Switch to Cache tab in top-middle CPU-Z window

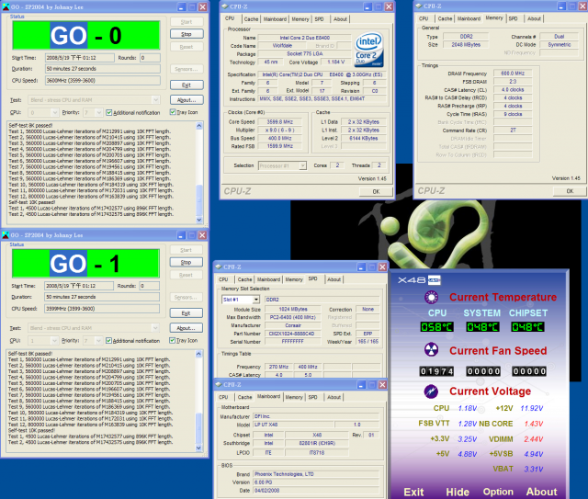click(x=251, y=19)
